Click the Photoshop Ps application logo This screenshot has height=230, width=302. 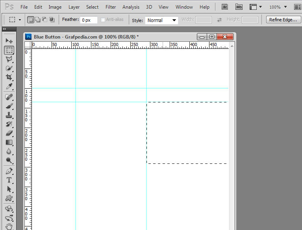click(9, 7)
